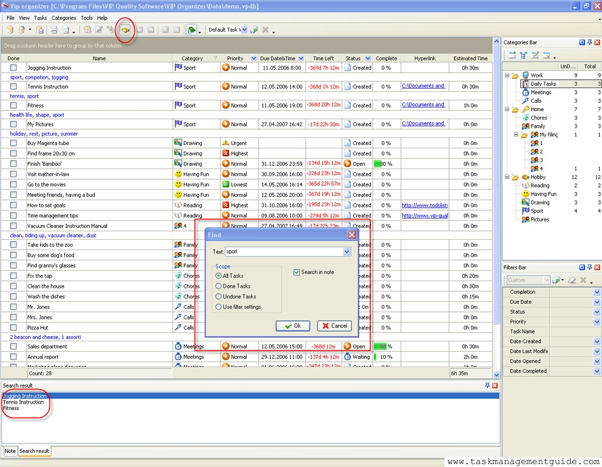Click the Print toolbar icon
The height and width of the screenshot is (467, 602).
(54, 30)
